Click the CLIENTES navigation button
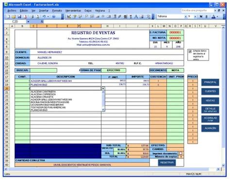Viewport: 230px width, 180px height. click(210, 91)
